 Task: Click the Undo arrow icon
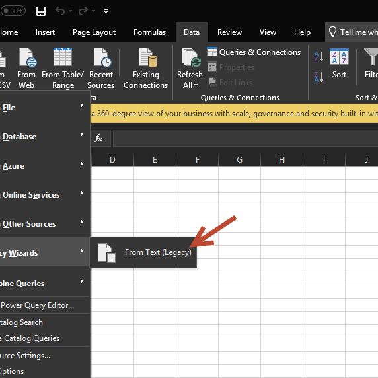60,11
